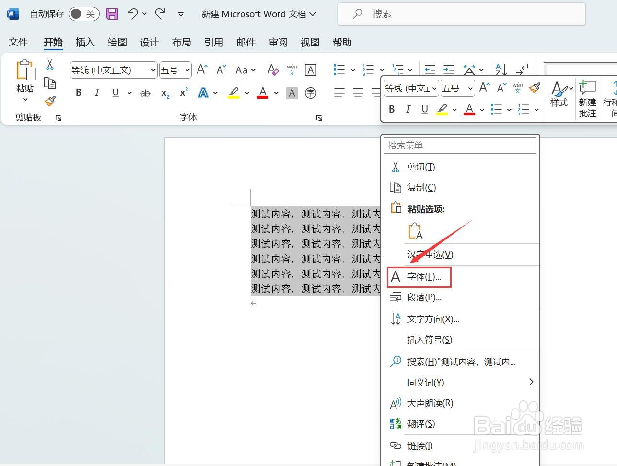Viewport: 617px width, 466px height.
Task: Click the 搜索菜单 search field
Action: (459, 145)
